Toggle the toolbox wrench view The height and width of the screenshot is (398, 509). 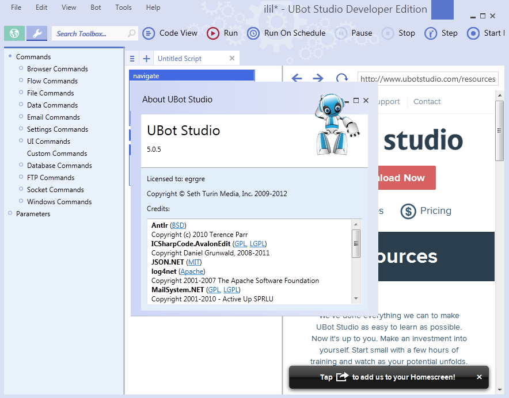click(36, 33)
